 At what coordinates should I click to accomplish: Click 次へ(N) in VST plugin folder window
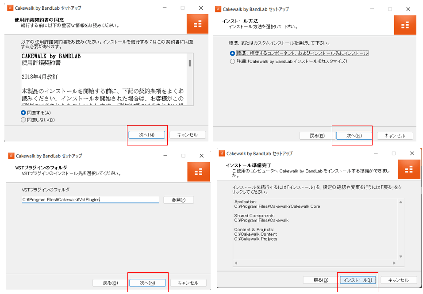click(x=147, y=283)
